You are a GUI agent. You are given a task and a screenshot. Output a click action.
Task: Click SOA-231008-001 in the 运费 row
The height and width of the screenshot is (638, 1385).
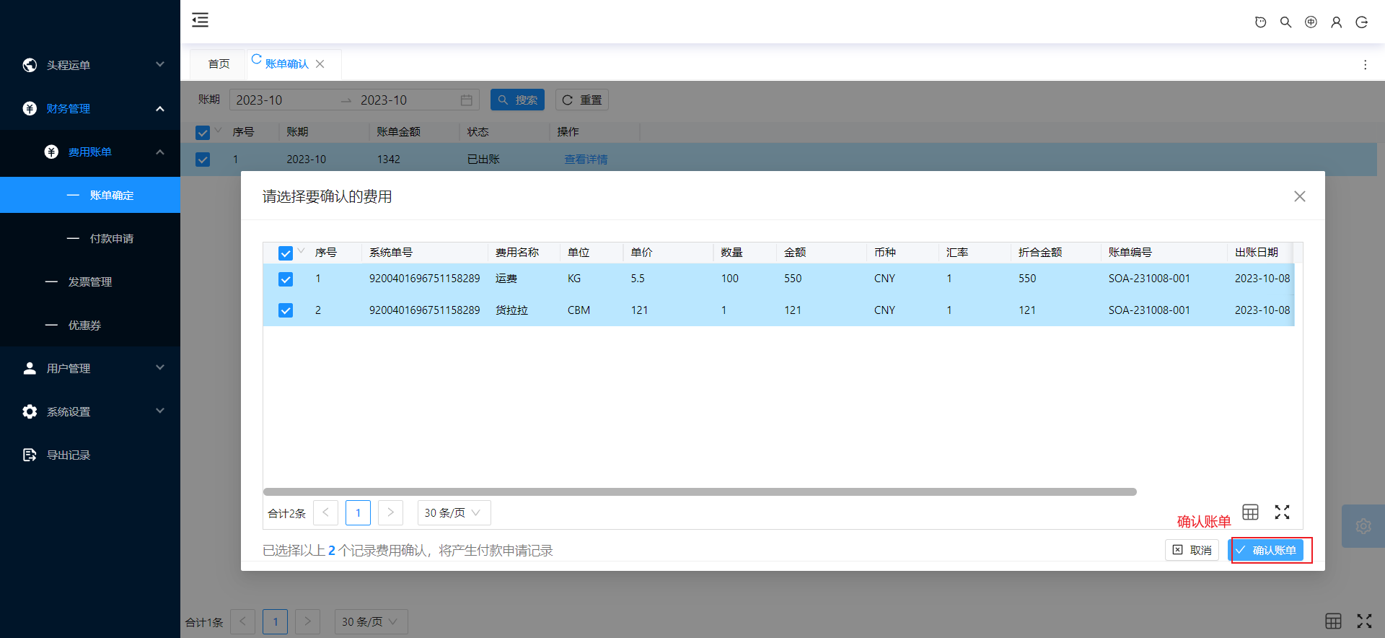point(1149,279)
